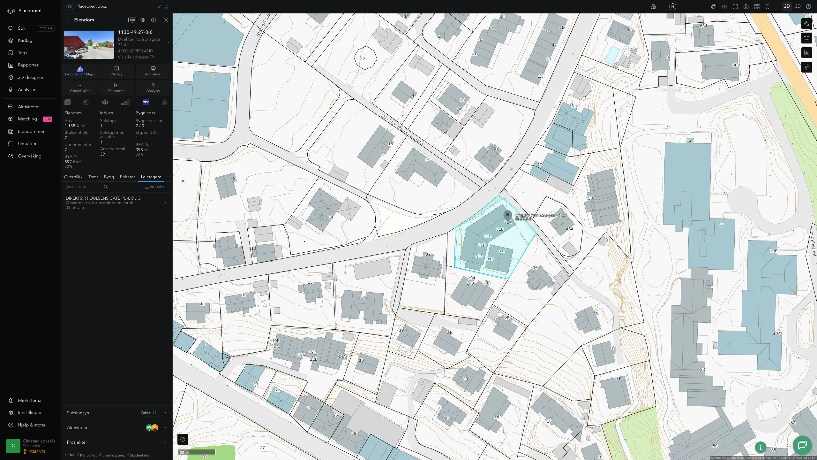The width and height of the screenshot is (817, 460).
Task: Zoom in the map with the plus button
Action: pos(684,6)
